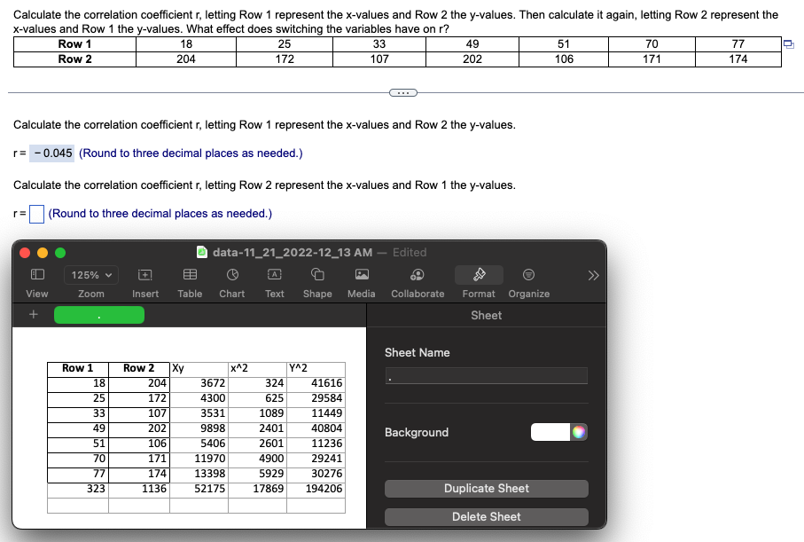Viewport: 804px width, 542px height.
Task: Click the r = −0.045 answer field
Action: [x=51, y=153]
